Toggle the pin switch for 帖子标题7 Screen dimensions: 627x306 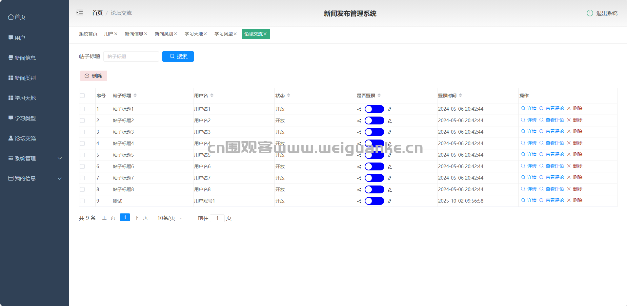tap(374, 178)
